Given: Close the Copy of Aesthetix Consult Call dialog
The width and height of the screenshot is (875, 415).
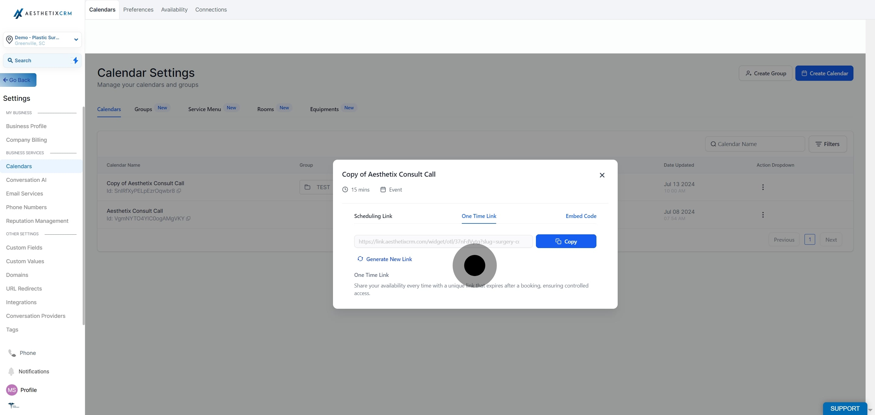Looking at the screenshot, I should tap(602, 175).
